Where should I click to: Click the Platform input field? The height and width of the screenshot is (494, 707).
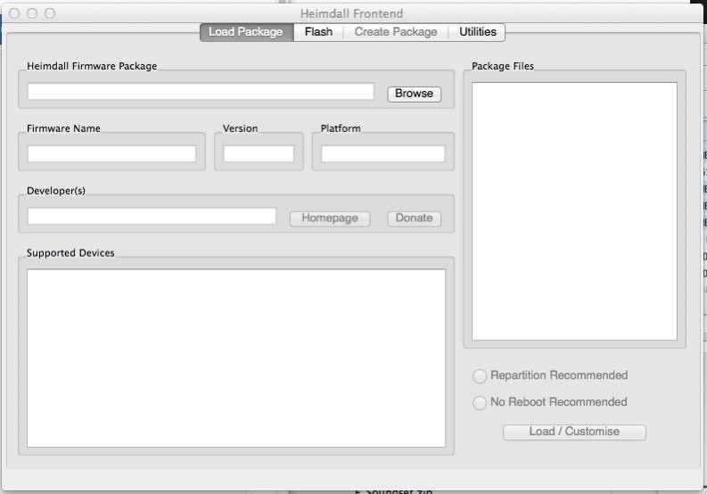click(x=382, y=153)
